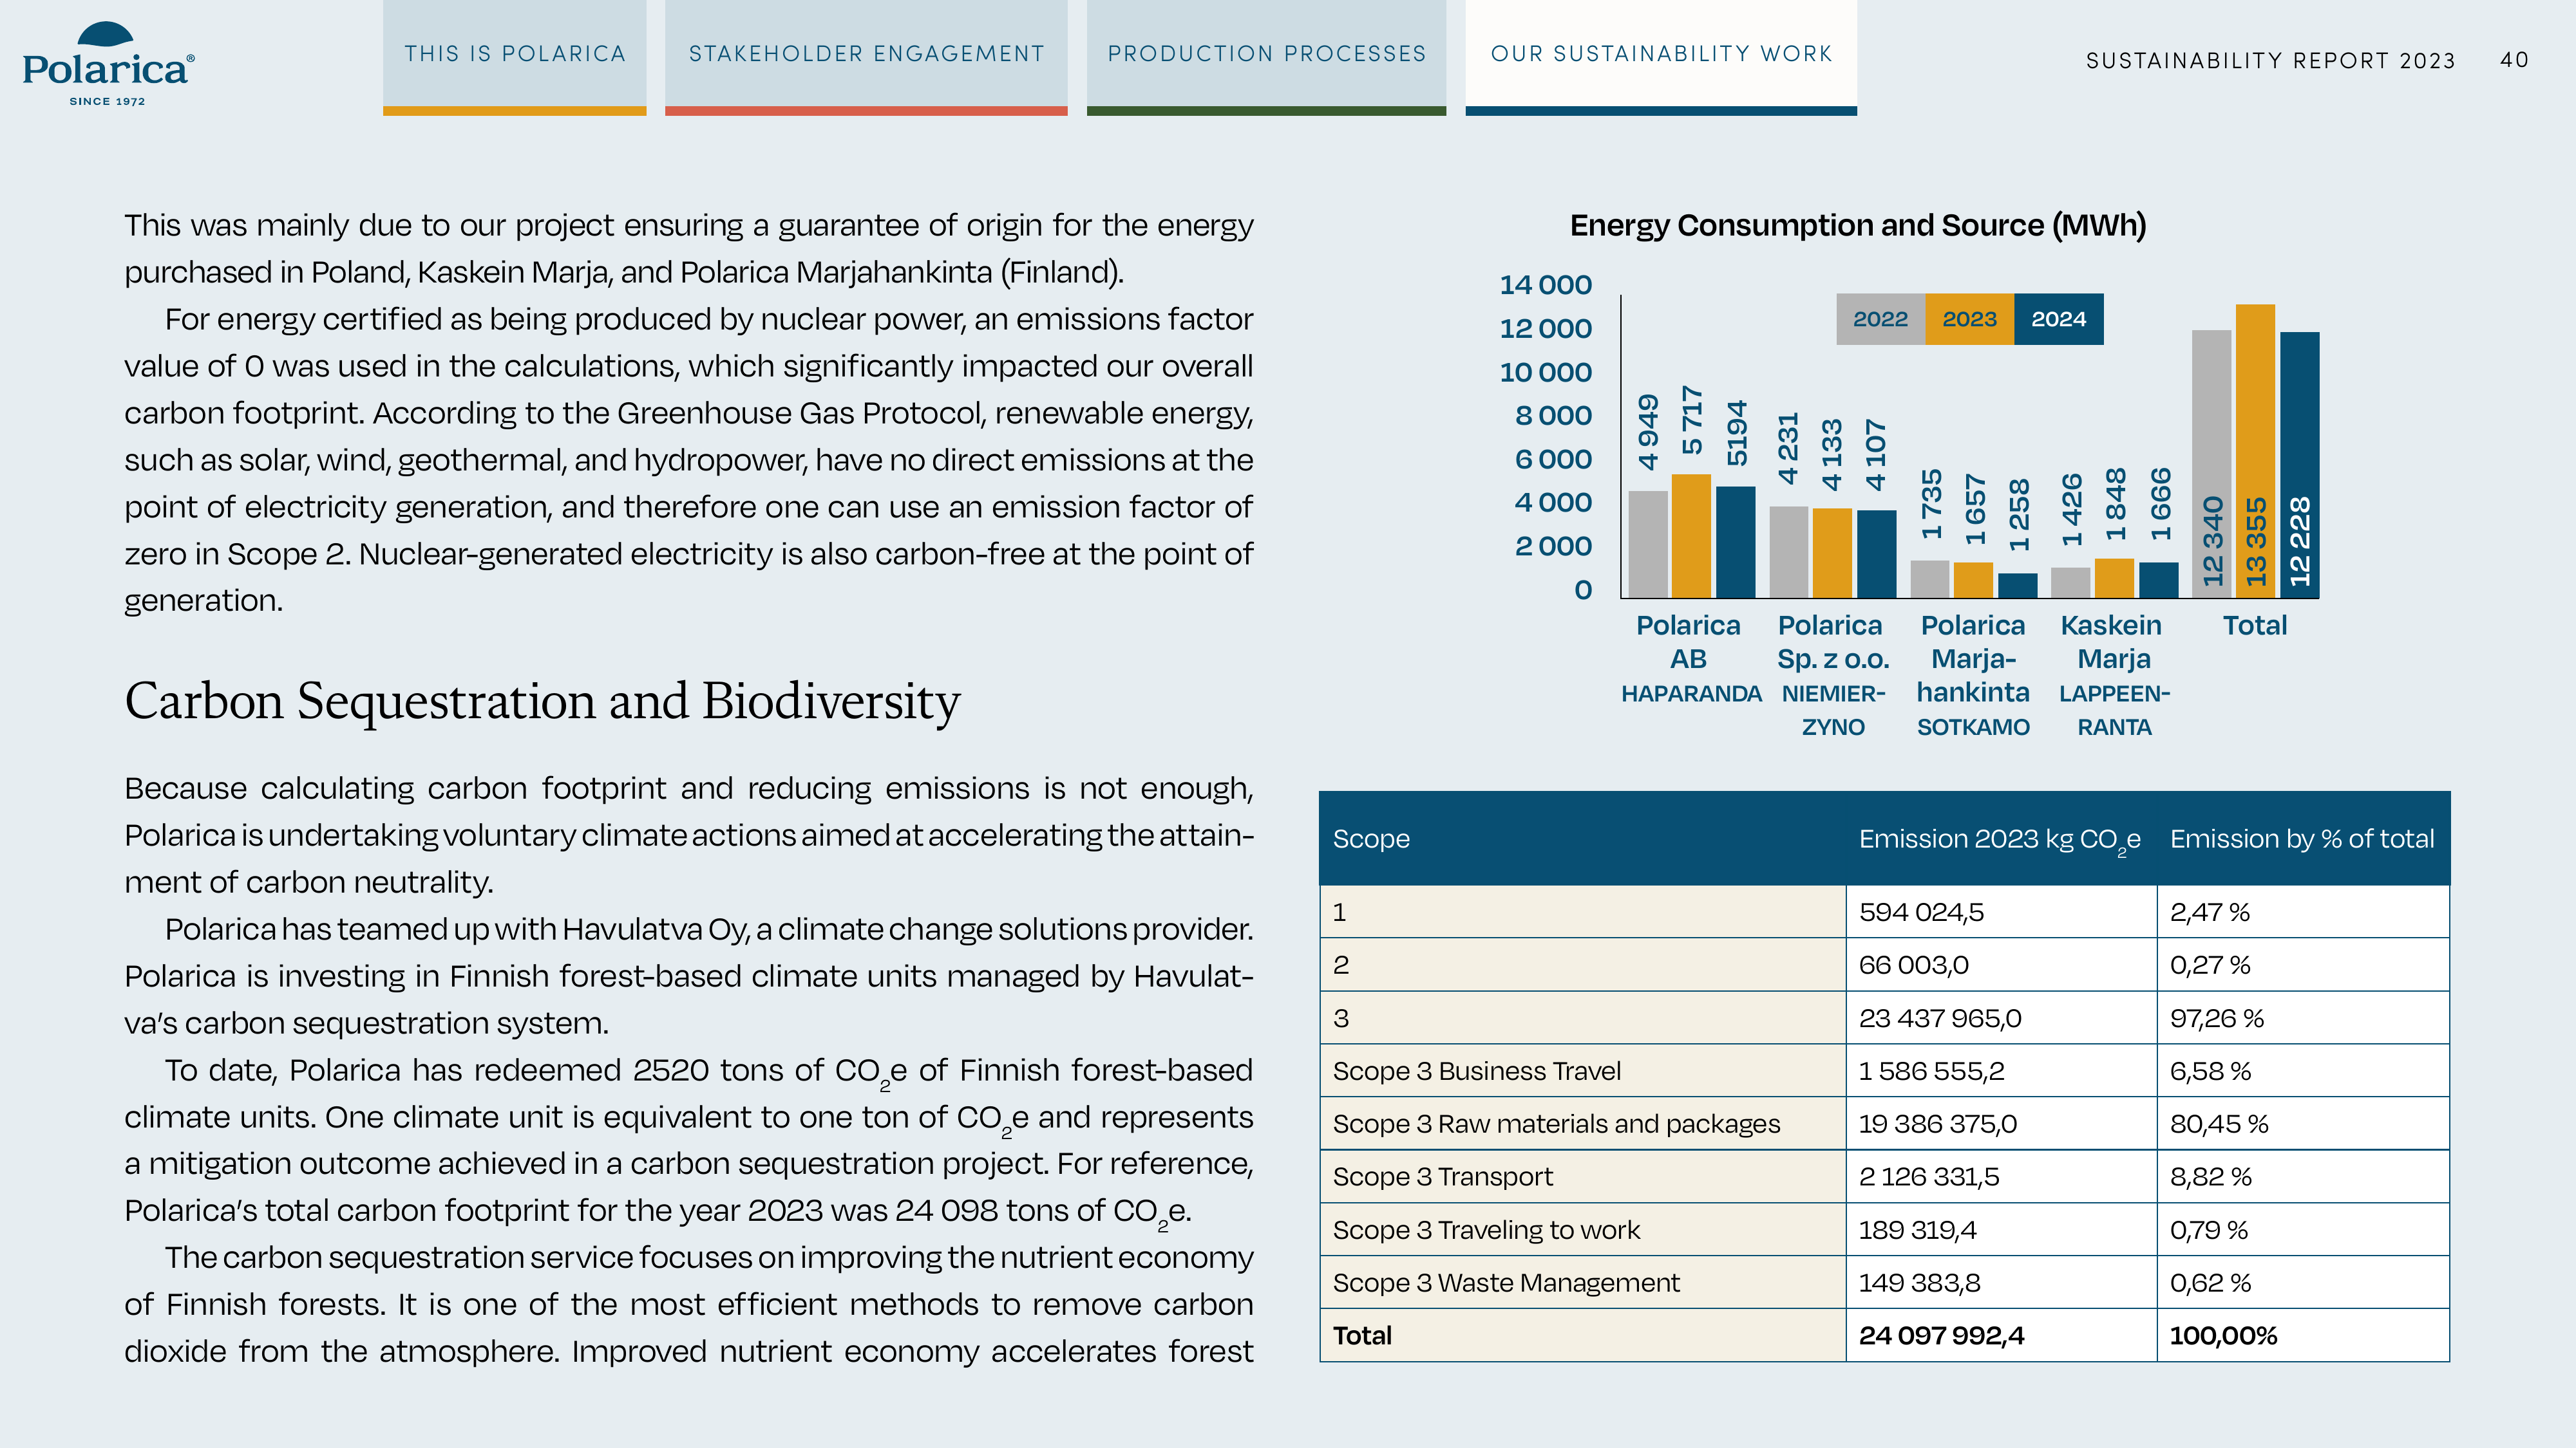Click the Total 2022 bar labeled 12 340
Screen dimensions: 2576x1448
click(2211, 463)
